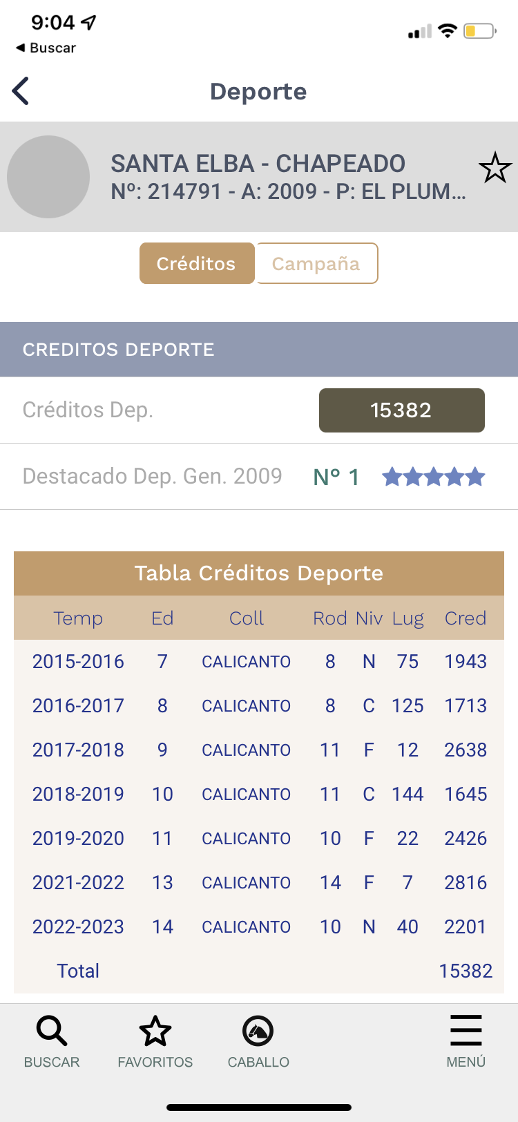Tap CALICANTO in the 2019-2020 row
The image size is (518, 1122).
tap(247, 839)
